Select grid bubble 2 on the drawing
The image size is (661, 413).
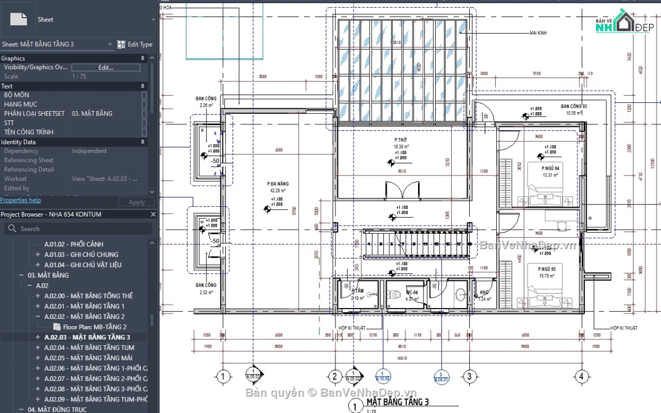pos(334,377)
